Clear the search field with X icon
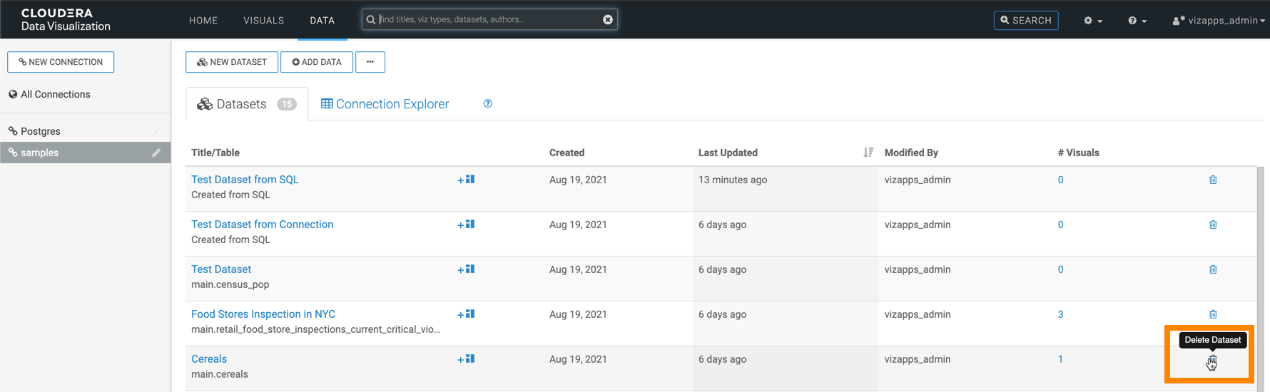 (607, 20)
